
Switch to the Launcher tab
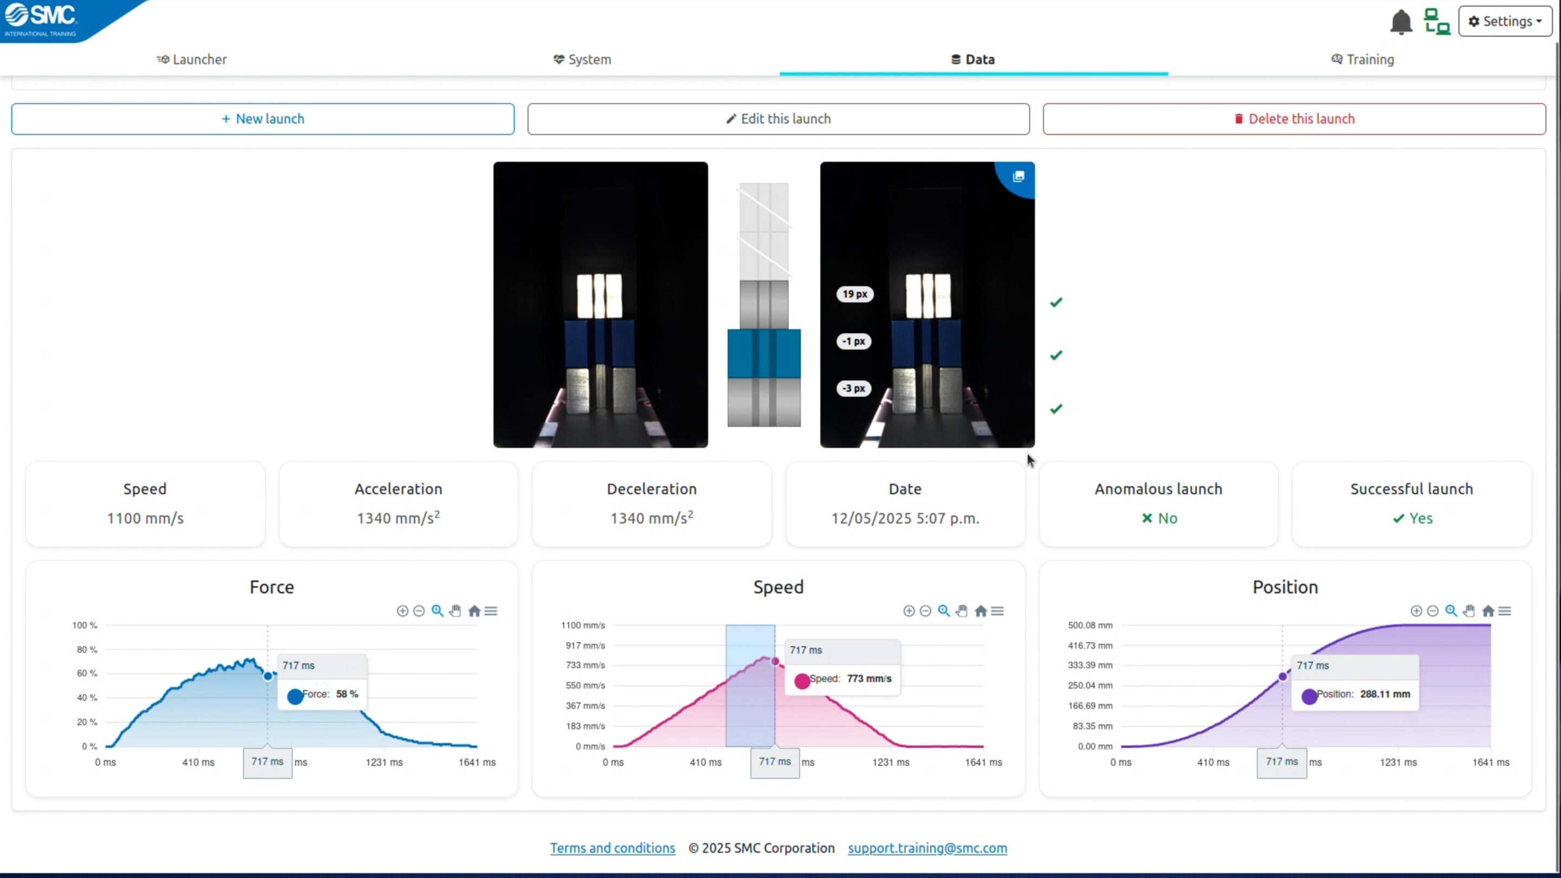pyautogui.click(x=191, y=60)
